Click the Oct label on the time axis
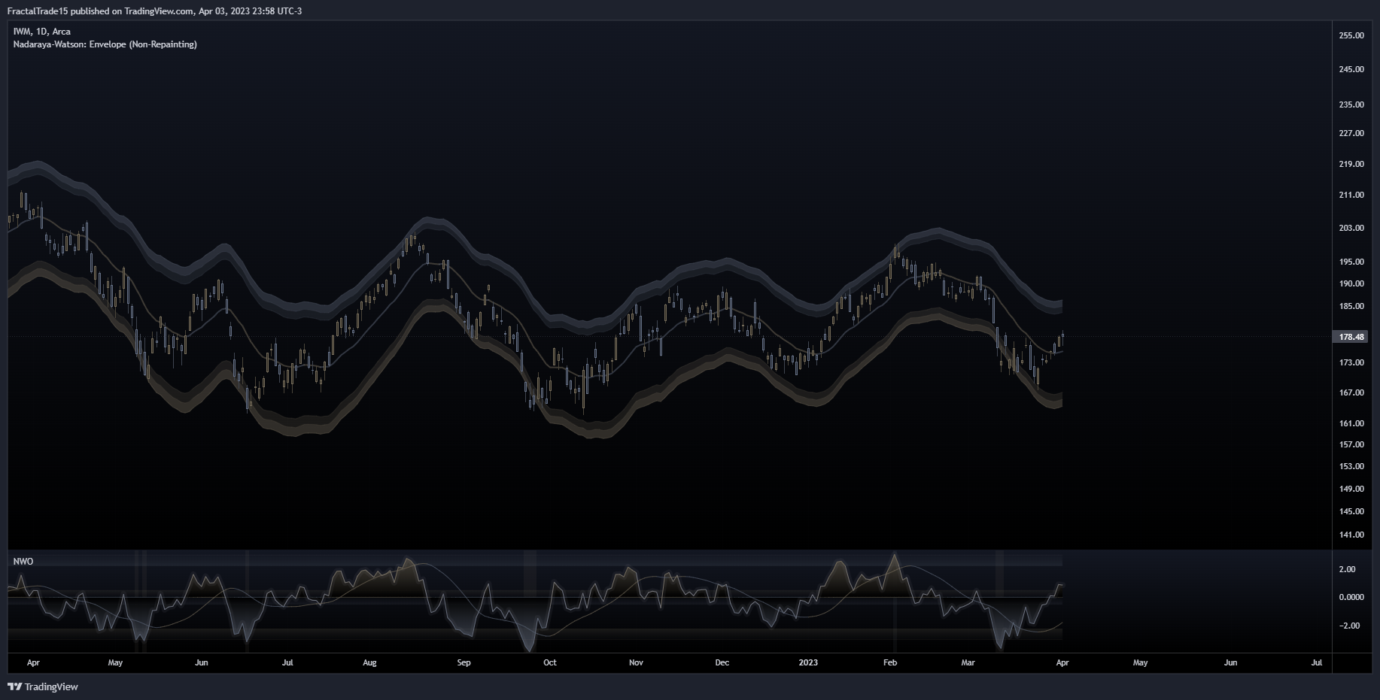Viewport: 1380px width, 700px height. click(x=550, y=662)
